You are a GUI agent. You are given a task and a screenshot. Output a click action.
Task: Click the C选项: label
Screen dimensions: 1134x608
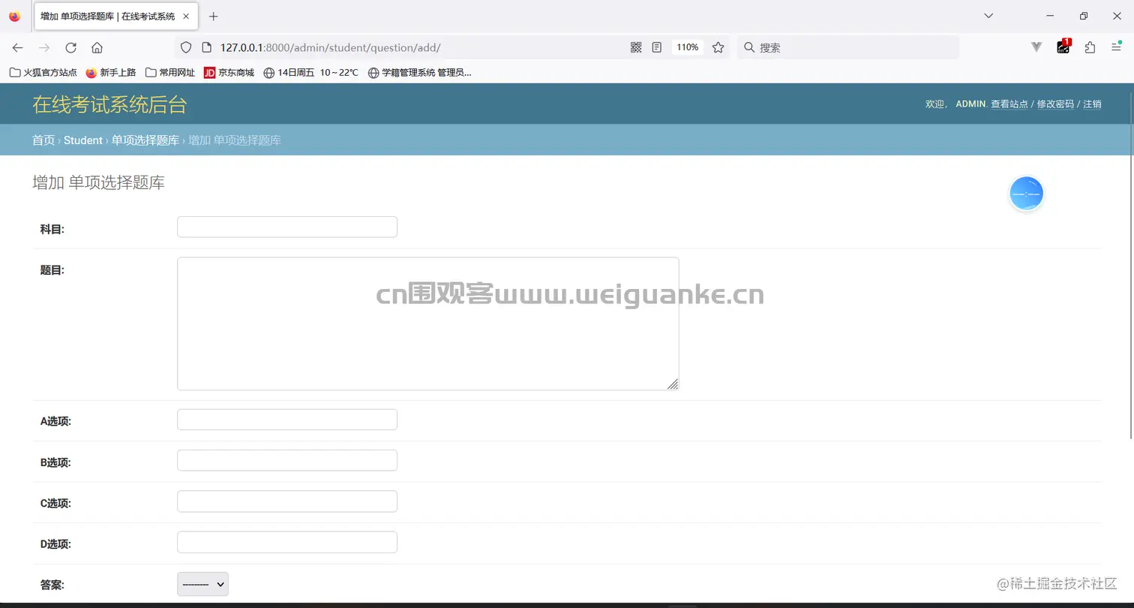[x=55, y=504]
